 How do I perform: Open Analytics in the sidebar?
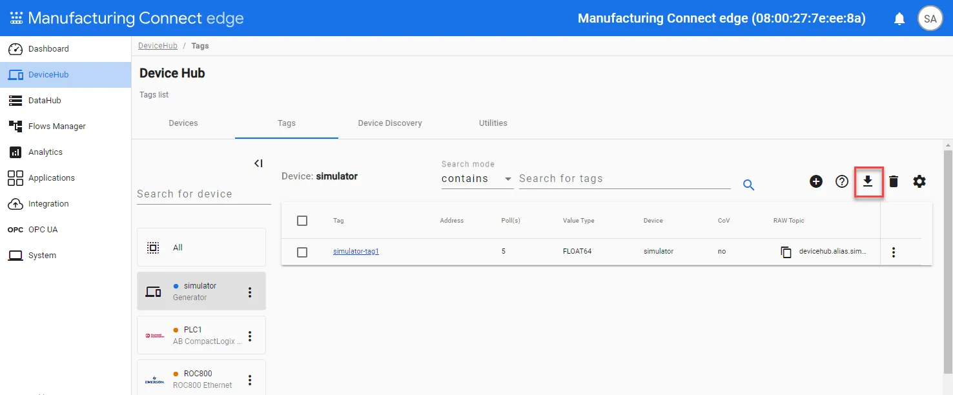click(65, 152)
